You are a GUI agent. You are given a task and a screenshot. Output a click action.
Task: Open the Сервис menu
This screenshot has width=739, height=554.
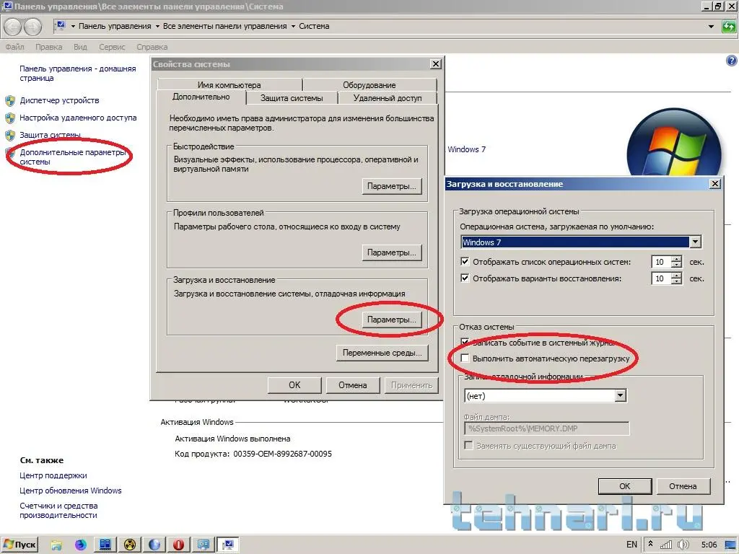click(x=112, y=47)
